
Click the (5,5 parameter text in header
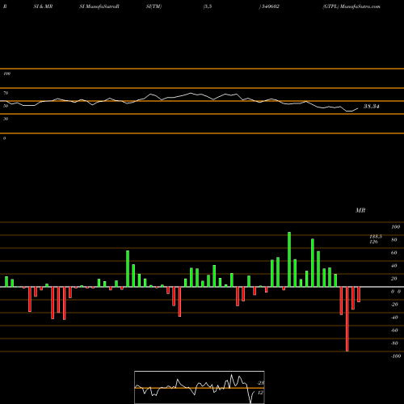click(208, 6)
